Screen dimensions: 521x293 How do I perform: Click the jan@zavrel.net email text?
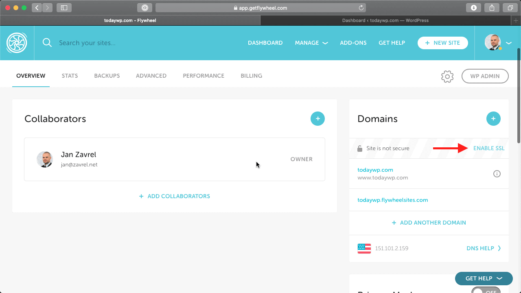[x=79, y=165]
